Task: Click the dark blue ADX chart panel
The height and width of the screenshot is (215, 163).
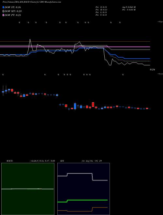Action: point(83,189)
